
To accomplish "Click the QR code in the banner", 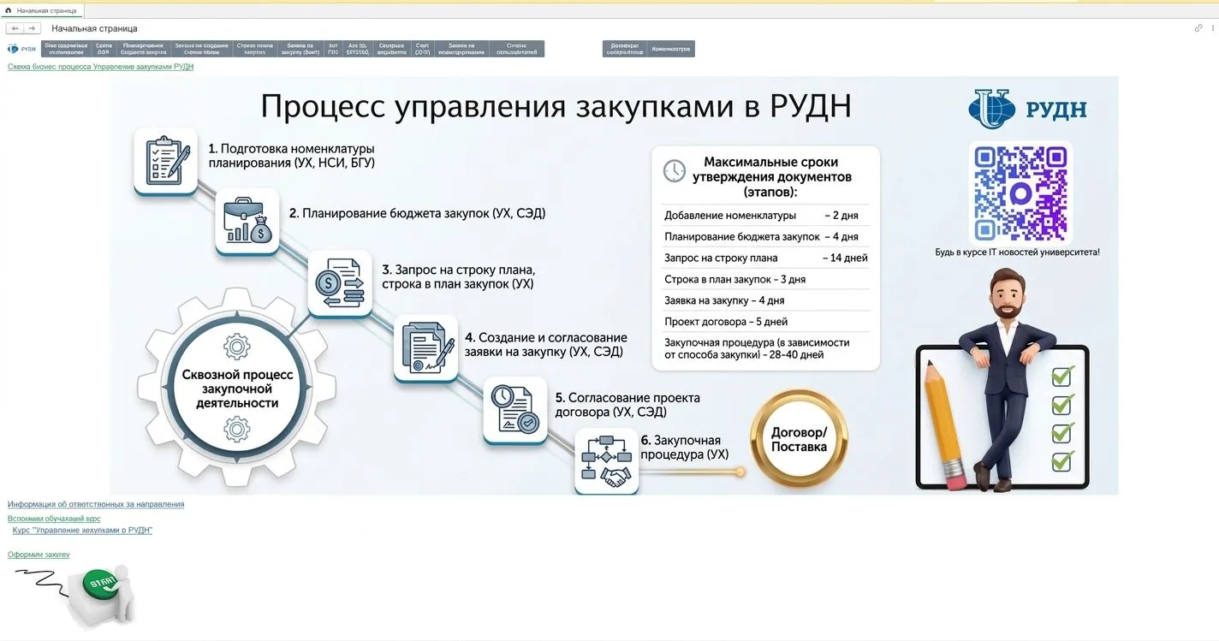I will click(x=1020, y=193).
